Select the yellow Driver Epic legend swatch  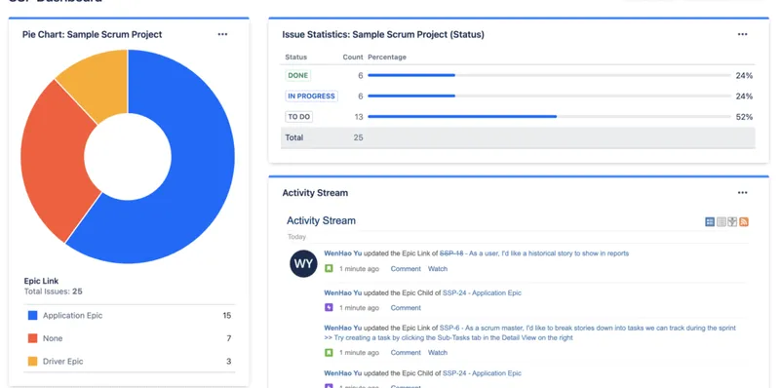(33, 361)
